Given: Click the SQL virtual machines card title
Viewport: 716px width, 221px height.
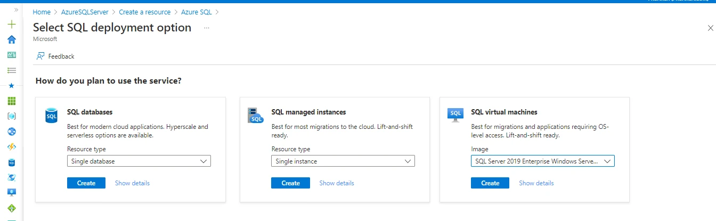Looking at the screenshot, I should click(504, 112).
